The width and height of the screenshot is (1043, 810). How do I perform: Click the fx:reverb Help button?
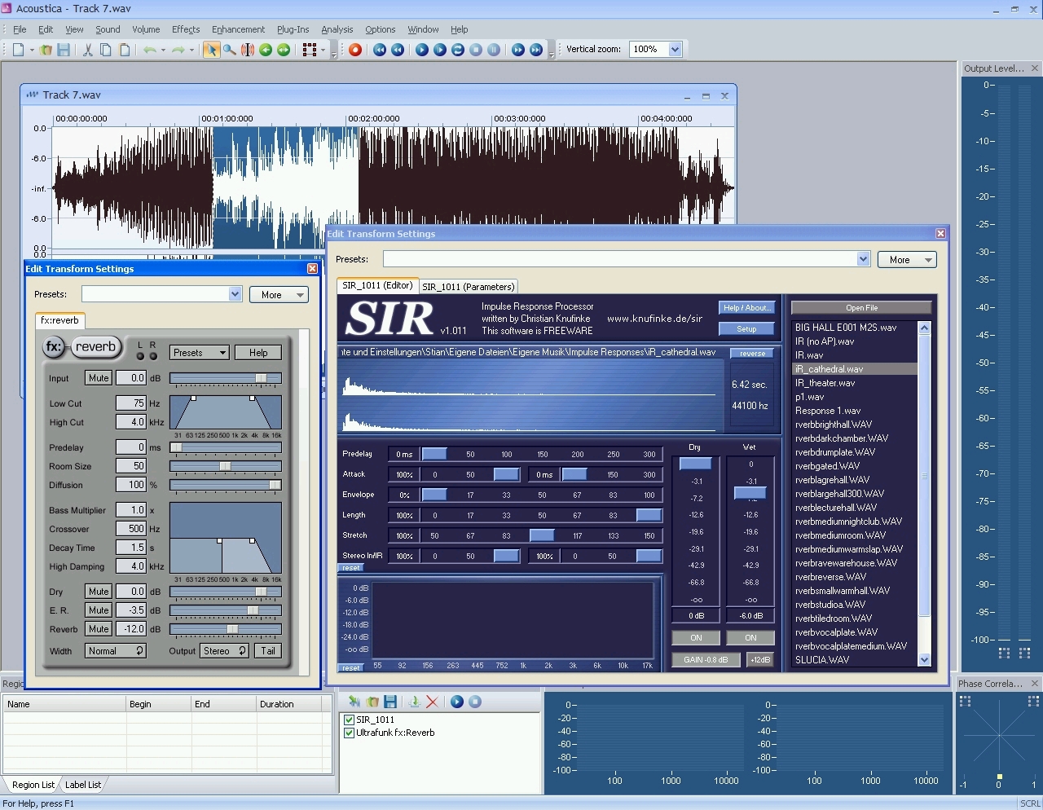258,353
